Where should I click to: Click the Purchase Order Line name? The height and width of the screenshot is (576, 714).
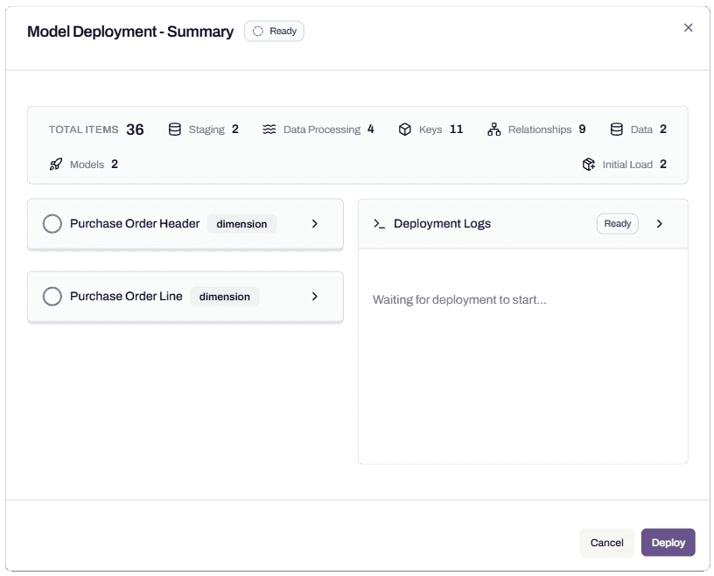pyautogui.click(x=126, y=296)
